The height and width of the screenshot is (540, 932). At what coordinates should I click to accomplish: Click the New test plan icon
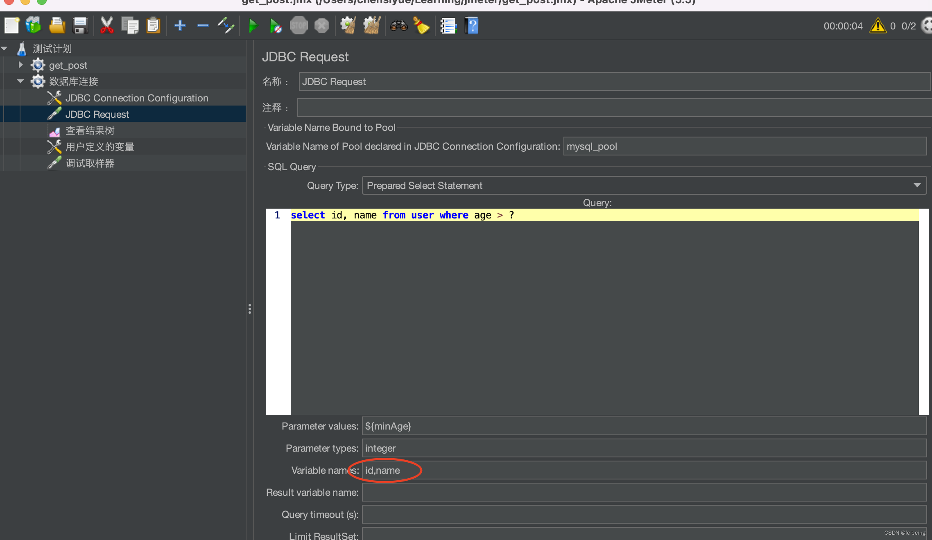click(11, 26)
